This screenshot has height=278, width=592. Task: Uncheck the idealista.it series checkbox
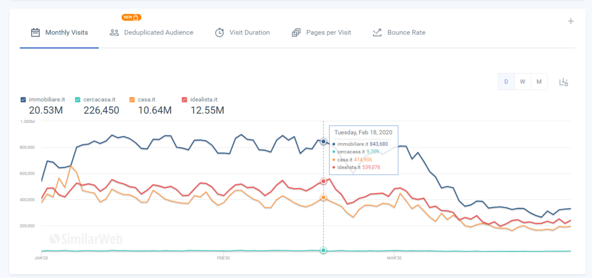[x=184, y=99]
